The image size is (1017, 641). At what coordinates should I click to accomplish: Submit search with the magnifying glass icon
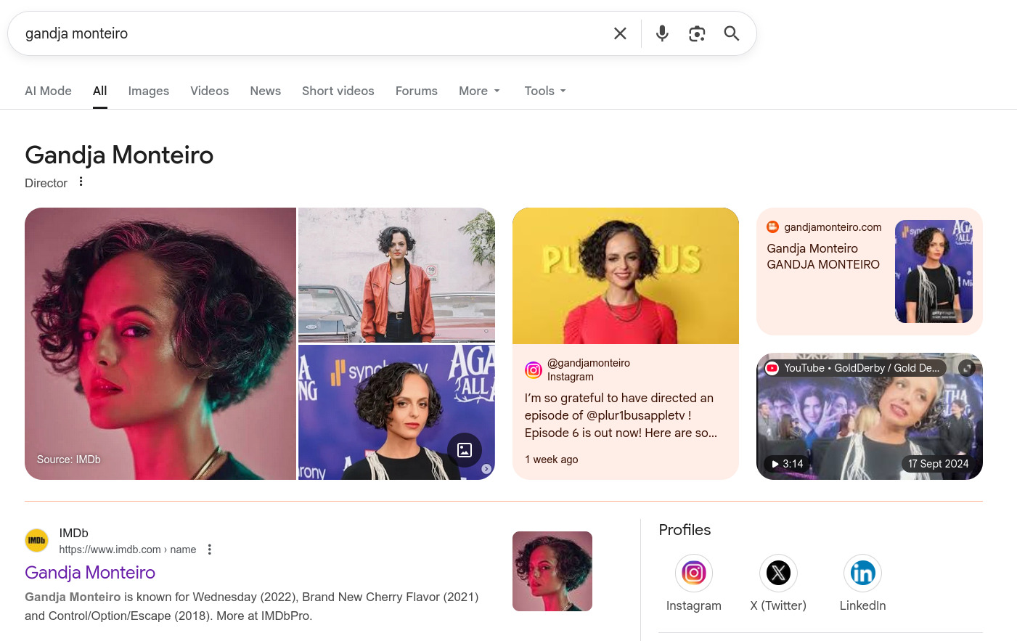(x=732, y=33)
